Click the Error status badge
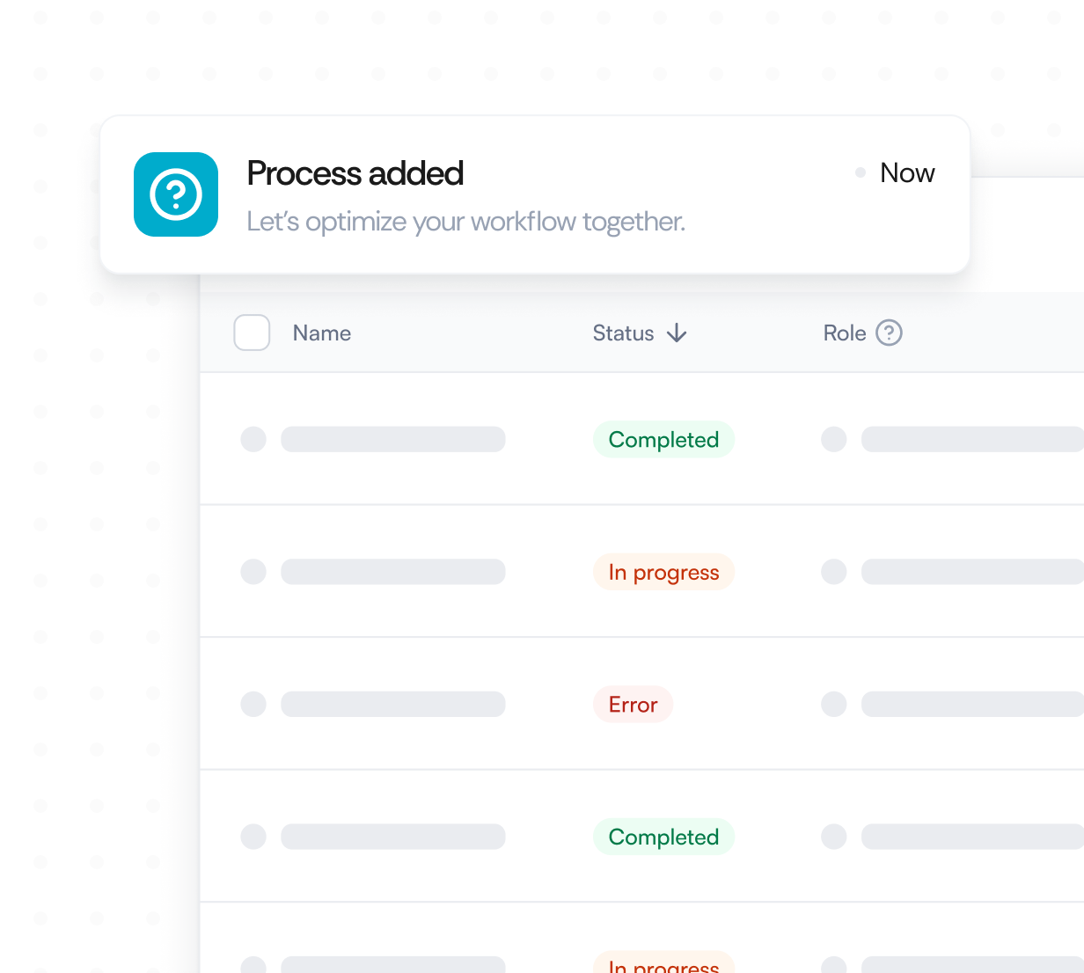The height and width of the screenshot is (973, 1084). point(633,705)
